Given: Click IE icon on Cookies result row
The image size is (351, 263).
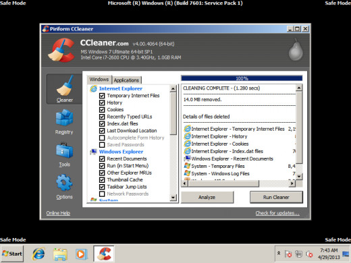Looking at the screenshot, I should point(187,144).
